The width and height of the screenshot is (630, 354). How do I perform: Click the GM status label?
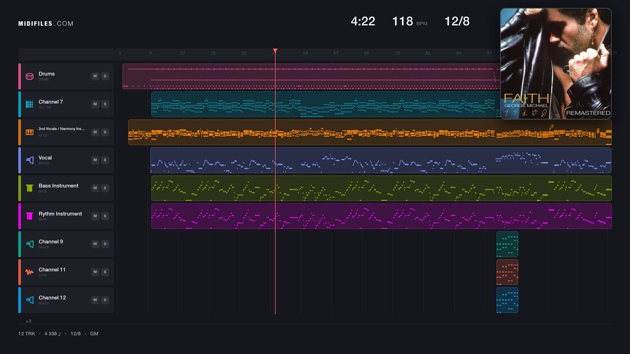[x=94, y=333]
